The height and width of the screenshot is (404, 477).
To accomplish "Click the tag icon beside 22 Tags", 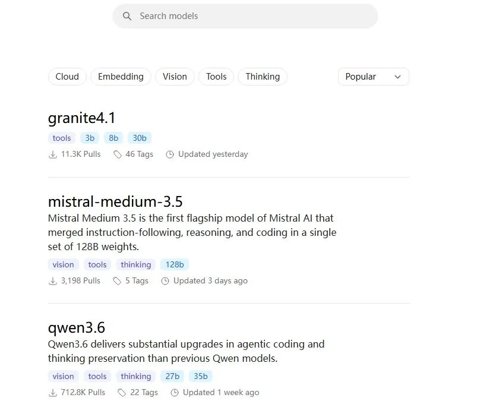I will pos(122,393).
